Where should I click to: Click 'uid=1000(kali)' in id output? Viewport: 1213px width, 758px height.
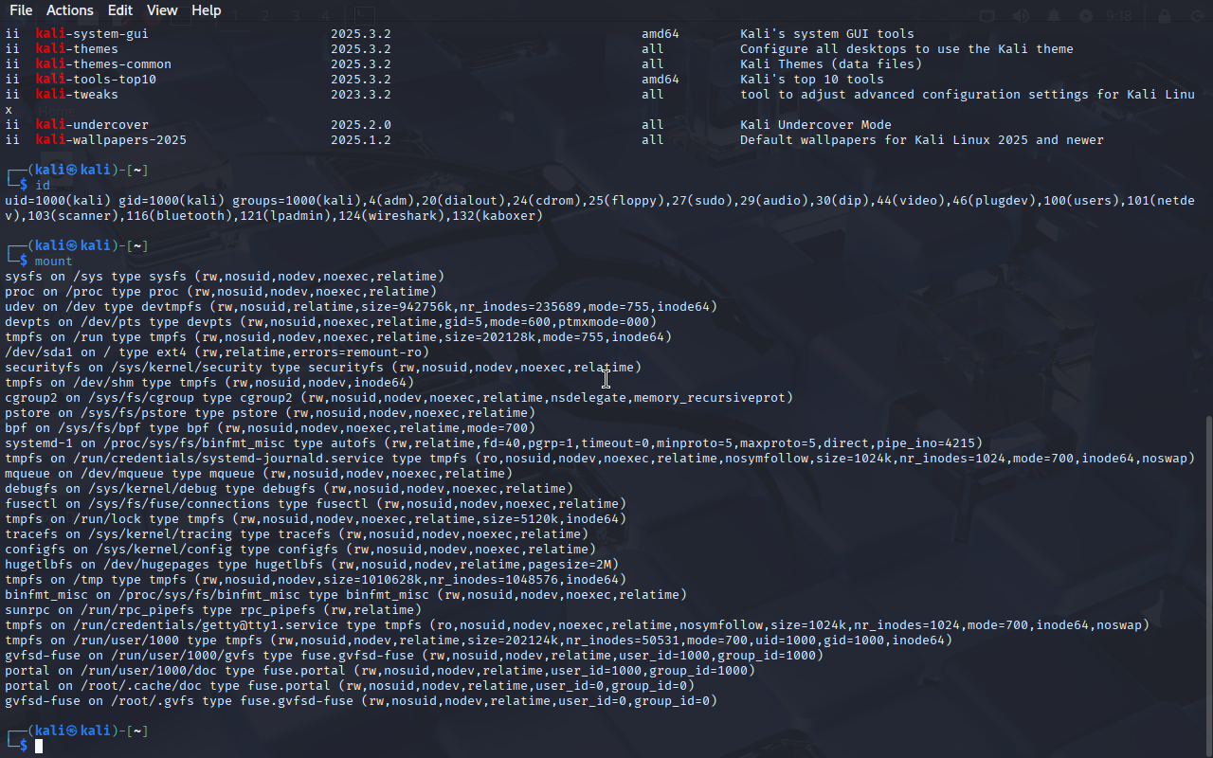click(x=58, y=201)
